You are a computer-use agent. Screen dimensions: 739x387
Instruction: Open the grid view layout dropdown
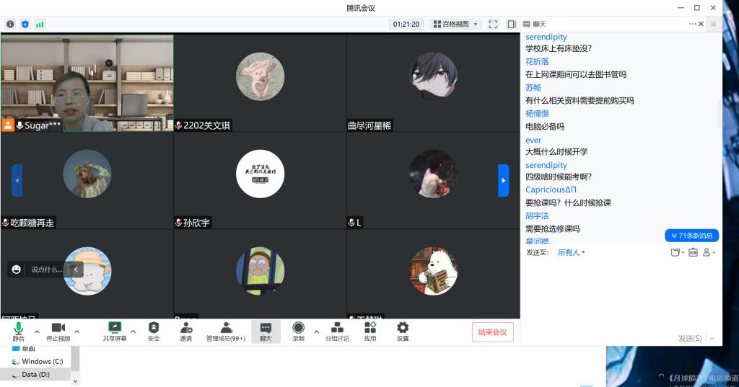(x=455, y=24)
